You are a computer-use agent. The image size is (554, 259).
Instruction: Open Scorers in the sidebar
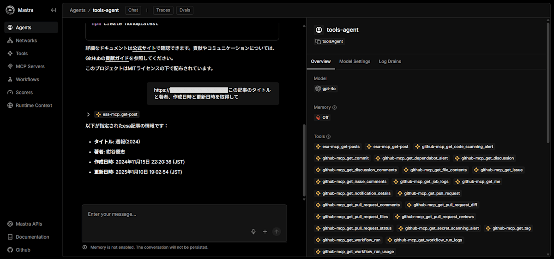[x=31, y=92]
